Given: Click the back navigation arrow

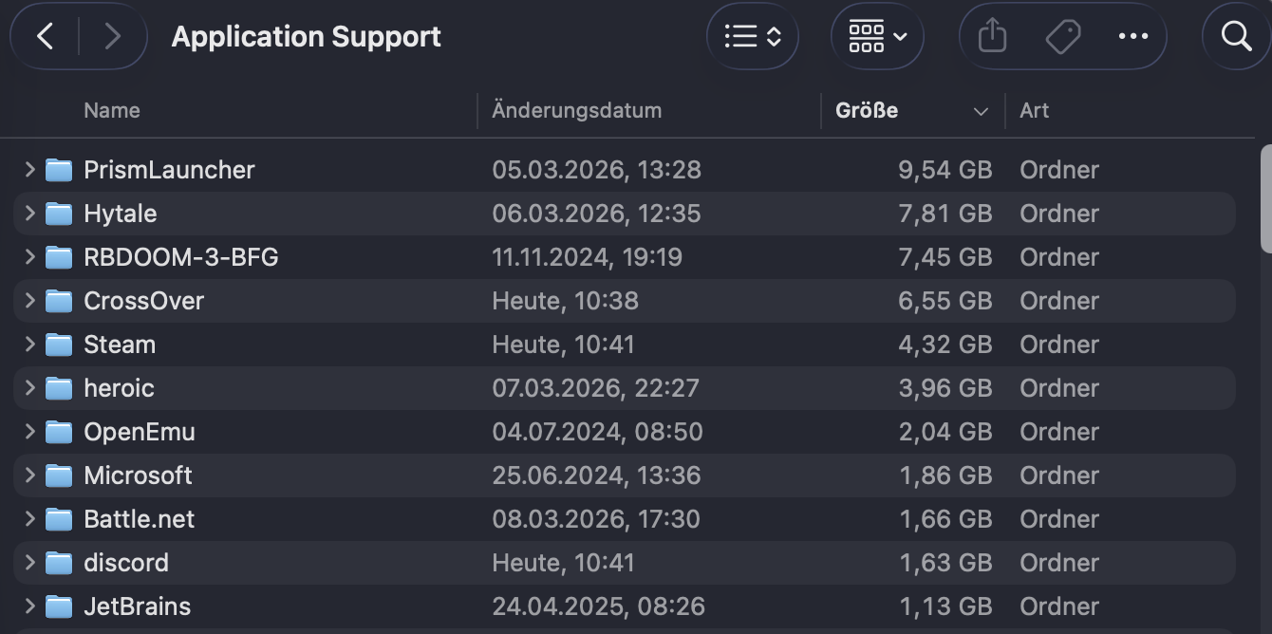Looking at the screenshot, I should pos(45,37).
